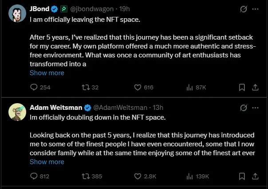
Task: View analytics on Adam Weitsman's tweet
Action: pyautogui.click(x=189, y=176)
